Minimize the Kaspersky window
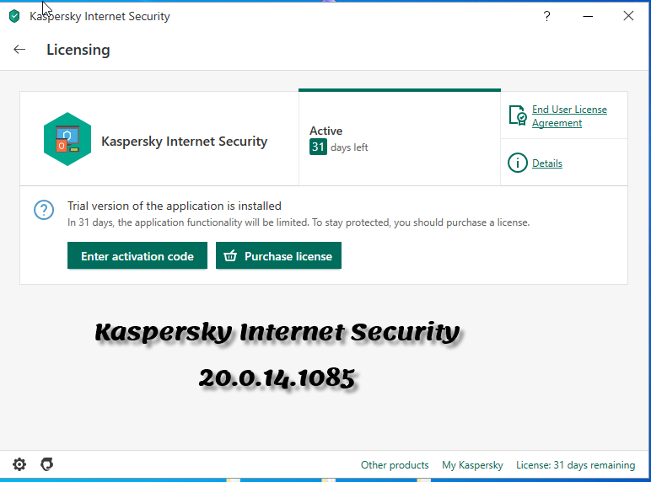651x482 pixels. [x=588, y=16]
